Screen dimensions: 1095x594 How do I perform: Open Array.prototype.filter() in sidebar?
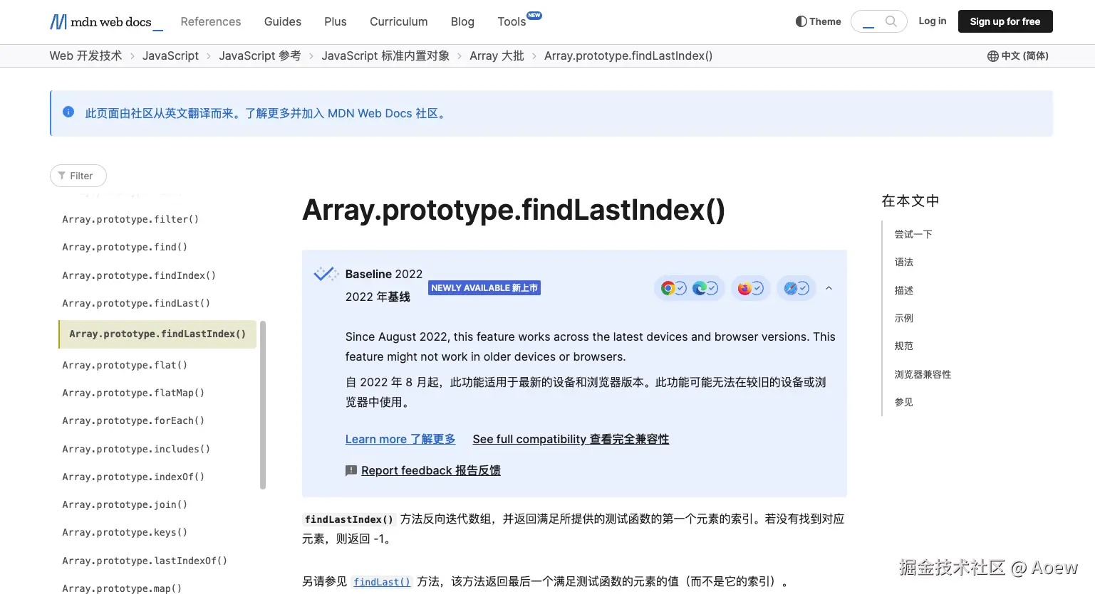point(130,219)
